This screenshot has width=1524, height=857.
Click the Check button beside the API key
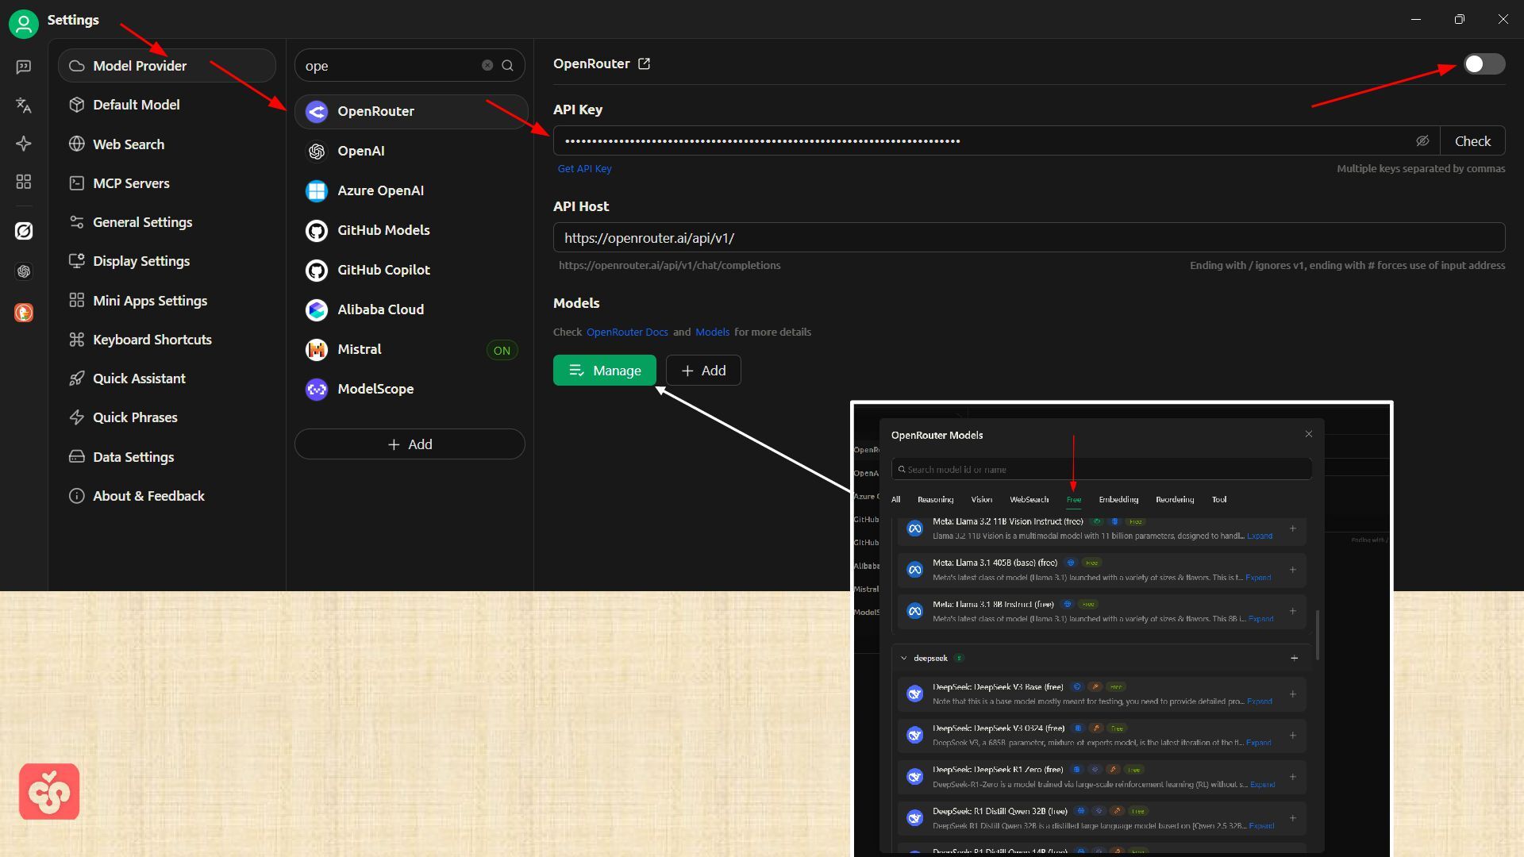click(1472, 140)
